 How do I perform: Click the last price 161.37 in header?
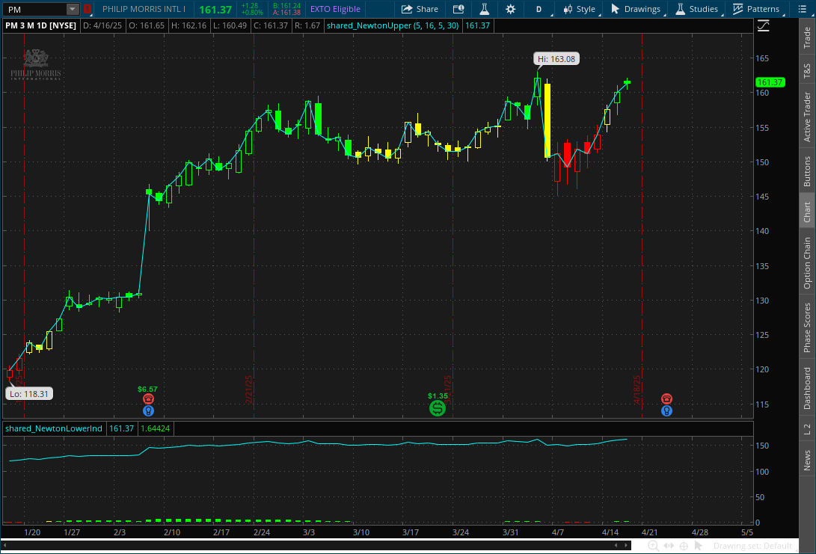215,10
